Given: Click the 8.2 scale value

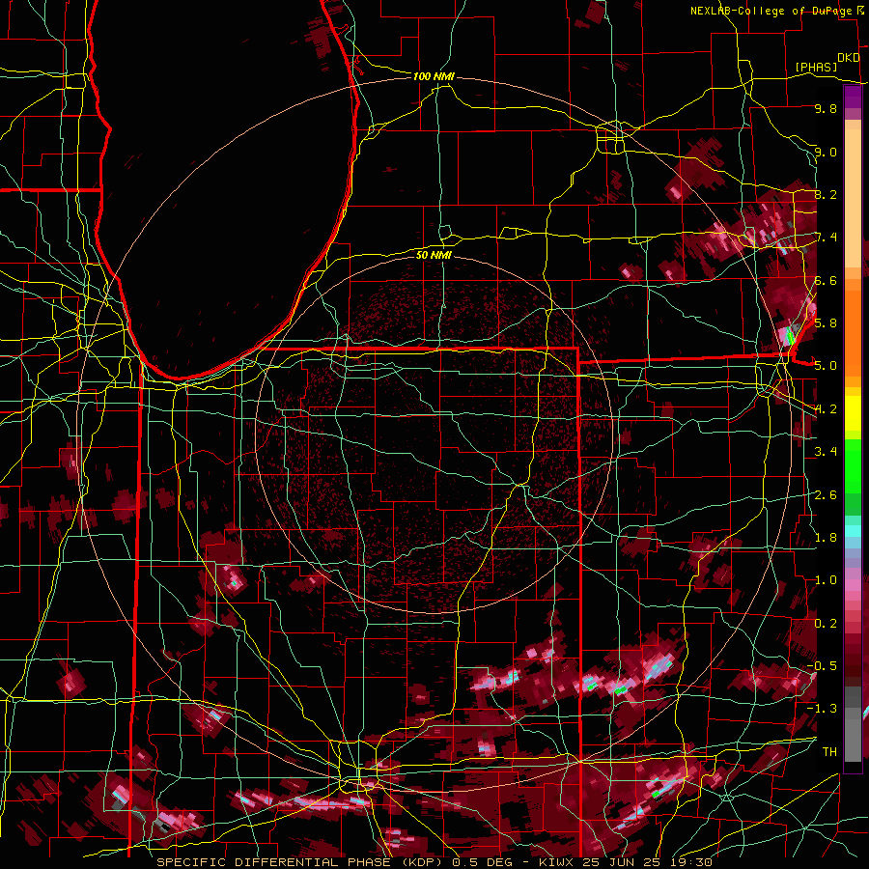Looking at the screenshot, I should tap(826, 194).
